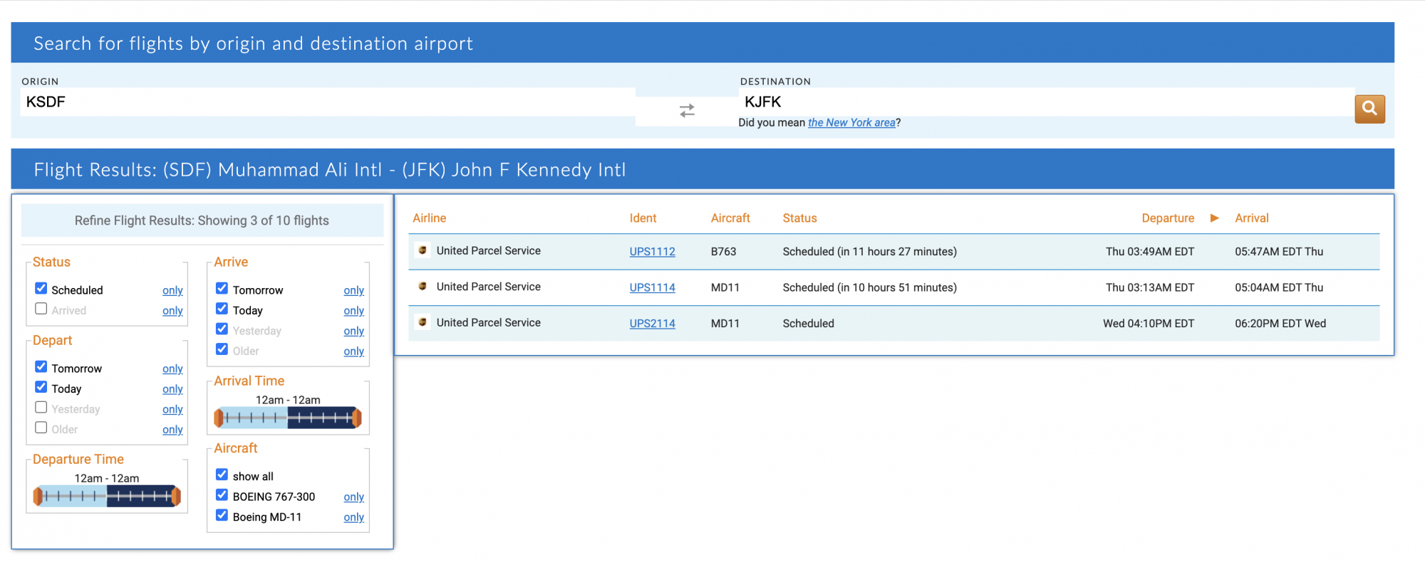
Task: Sort results by Arrival column
Action: 1252,218
